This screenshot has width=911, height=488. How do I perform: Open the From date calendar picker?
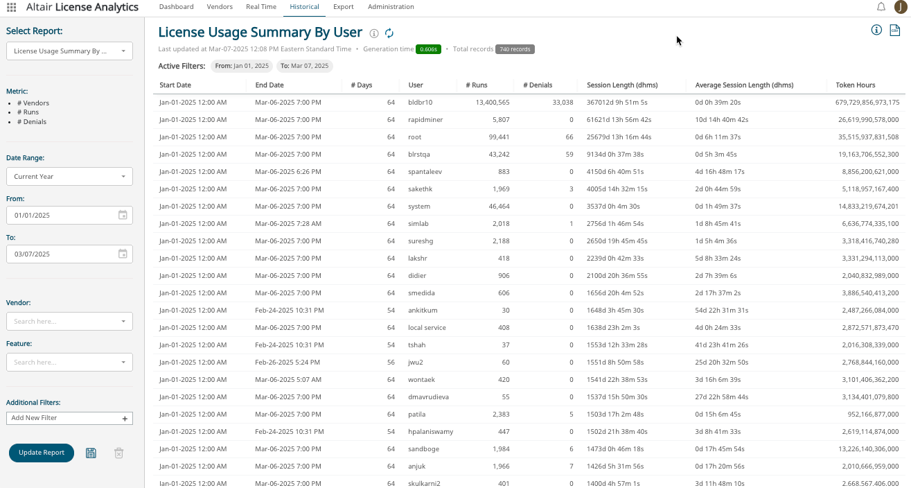pos(123,215)
